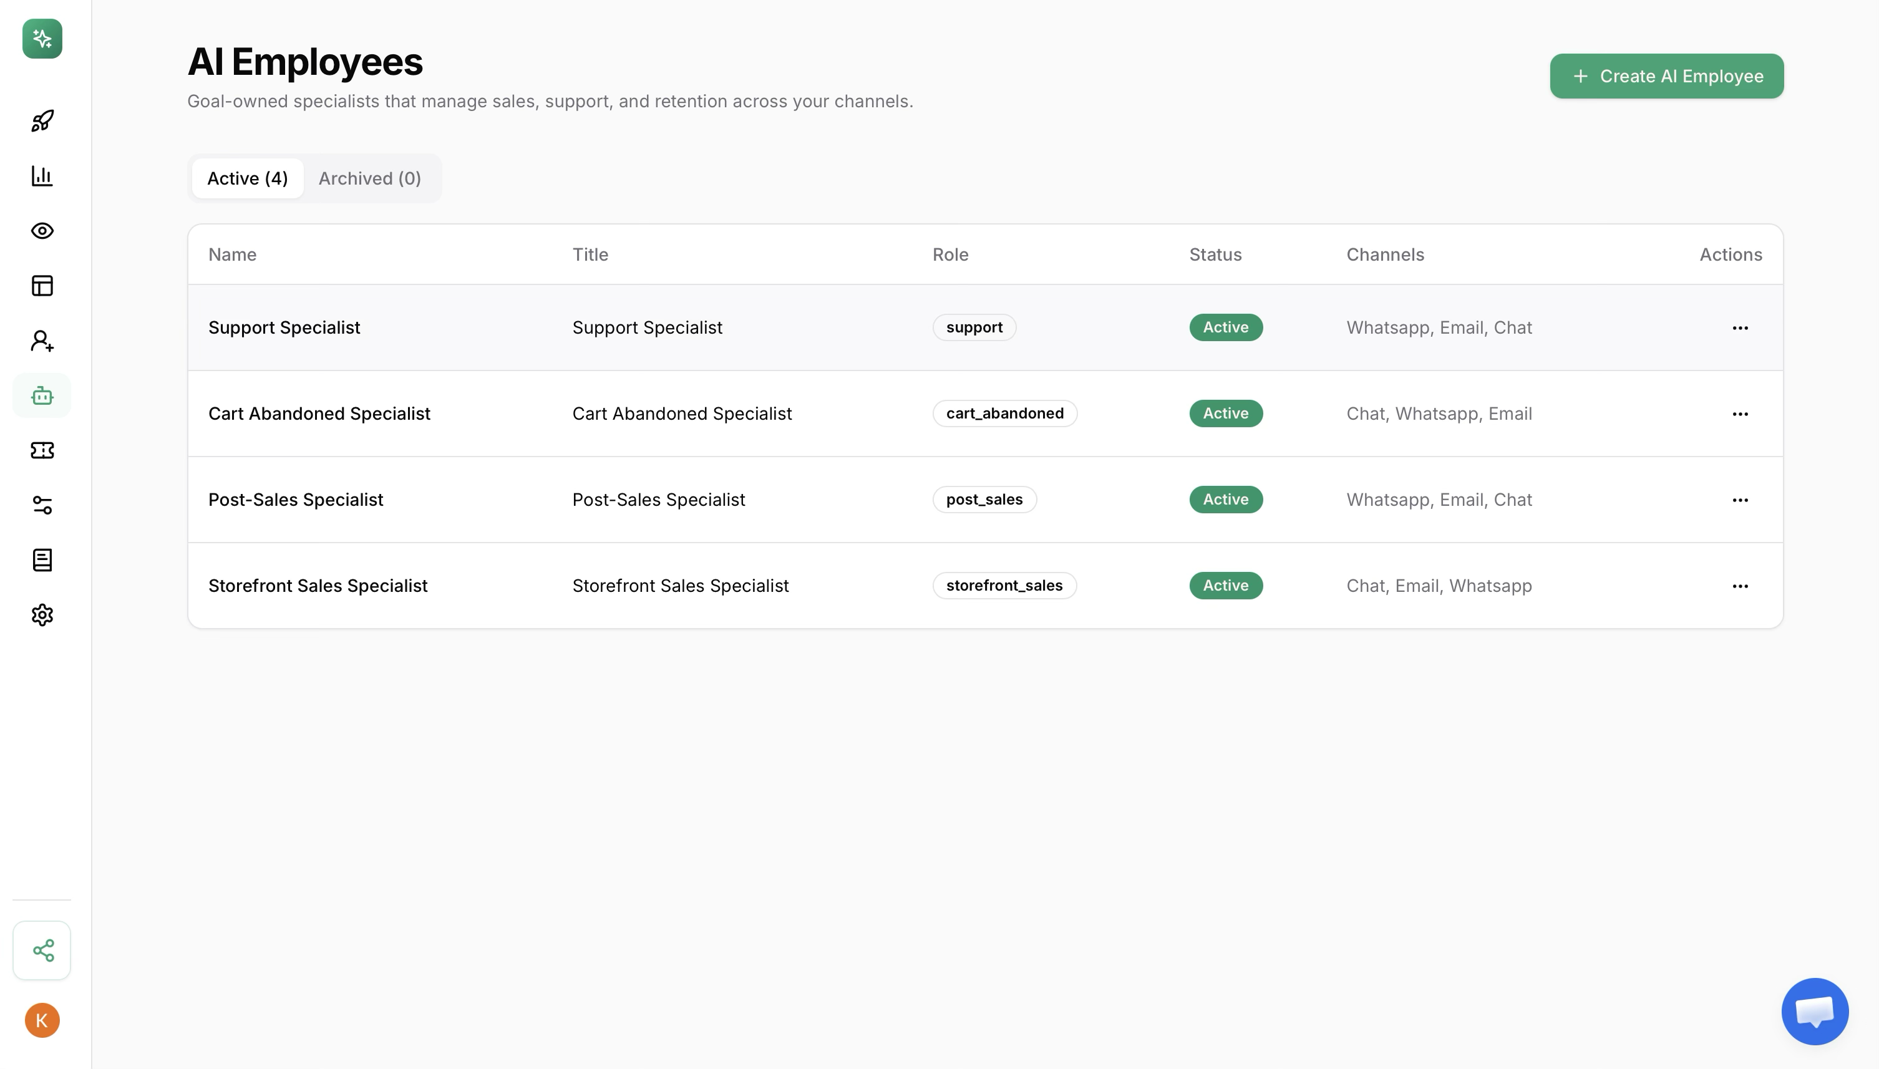This screenshot has width=1879, height=1069.
Task: Click the Storefront Sales Specialist name cell
Action: (318, 585)
